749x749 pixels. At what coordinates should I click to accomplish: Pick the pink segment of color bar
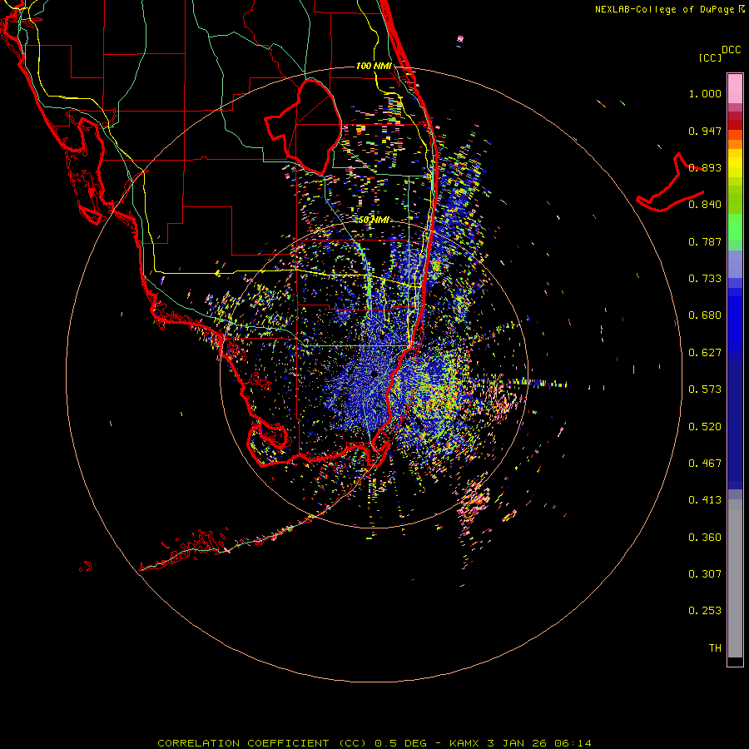click(735, 89)
